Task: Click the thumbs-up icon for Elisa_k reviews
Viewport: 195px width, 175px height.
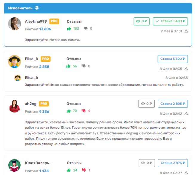Action: [x=69, y=66]
